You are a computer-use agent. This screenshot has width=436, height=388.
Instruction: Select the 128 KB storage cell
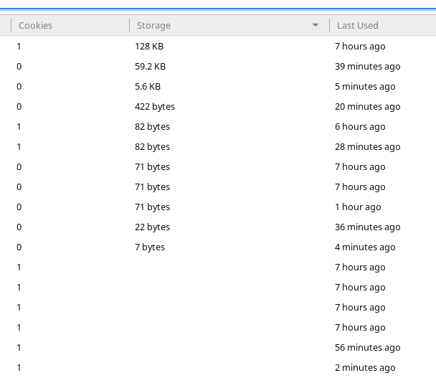(x=149, y=47)
